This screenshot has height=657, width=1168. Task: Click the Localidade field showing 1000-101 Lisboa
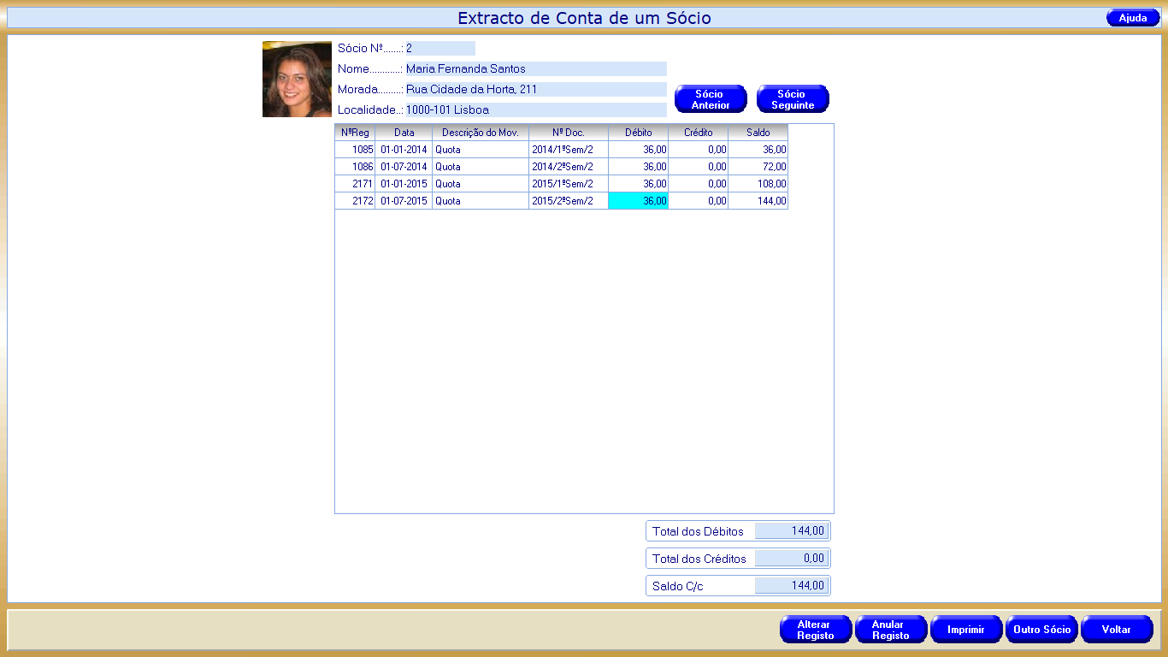click(534, 110)
